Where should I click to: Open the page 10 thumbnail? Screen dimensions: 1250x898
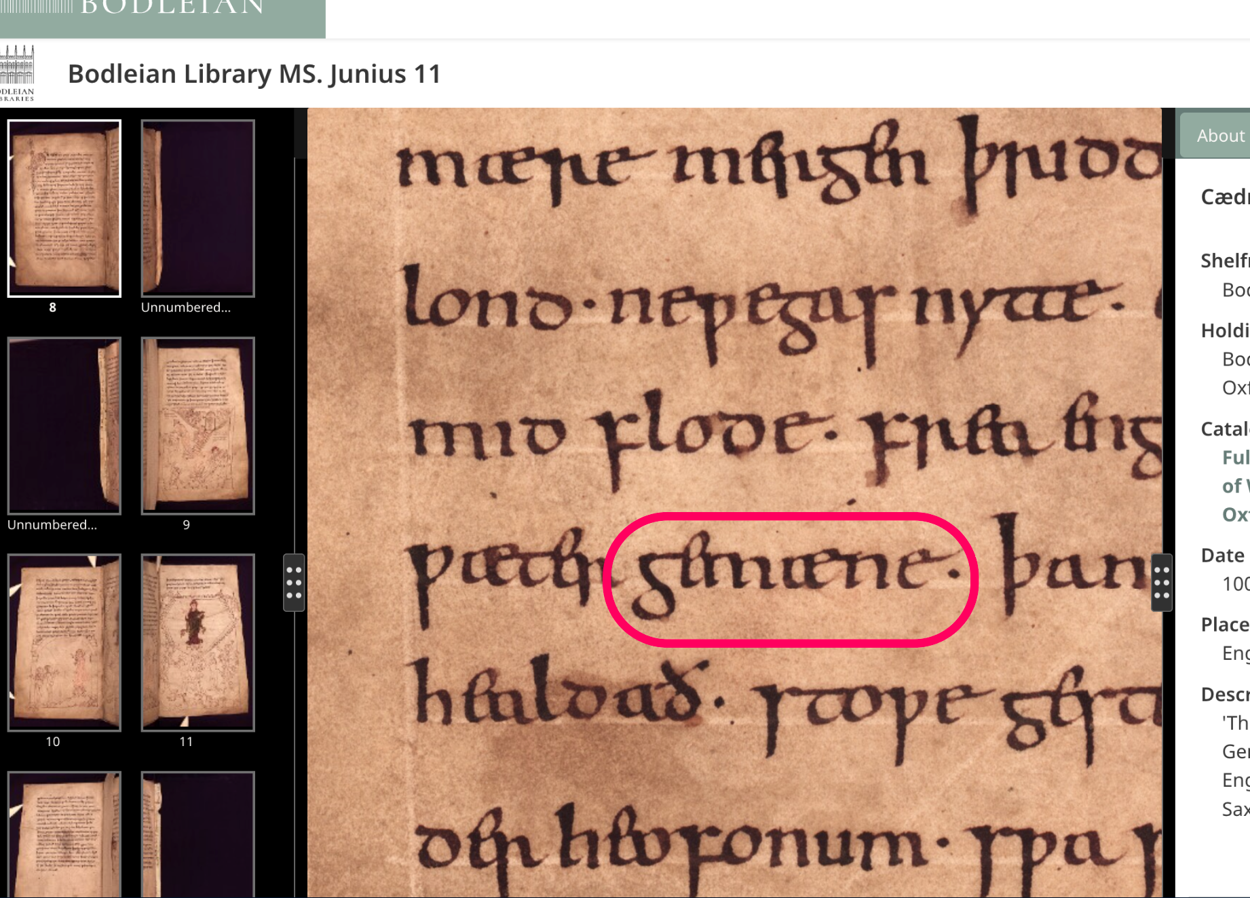64,642
